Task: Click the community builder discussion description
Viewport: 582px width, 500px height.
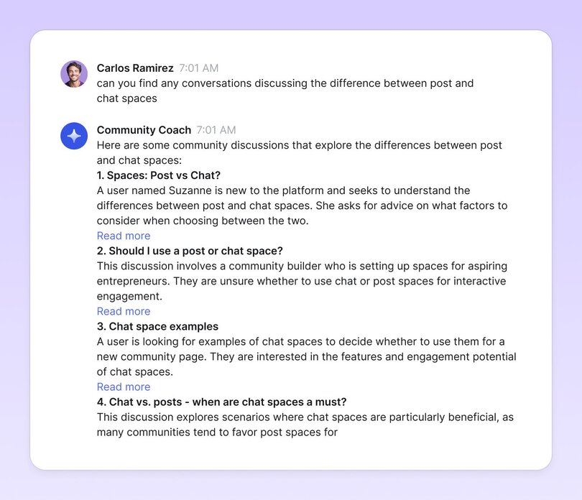Action: 302,281
